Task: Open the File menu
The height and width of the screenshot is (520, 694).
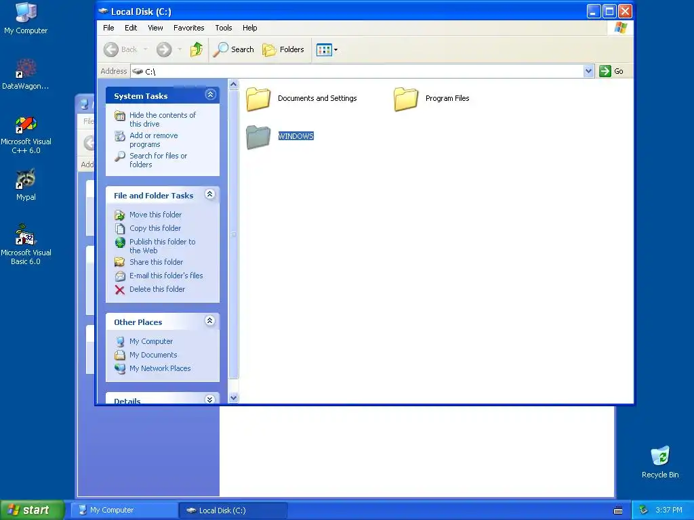Action: pyautogui.click(x=108, y=28)
